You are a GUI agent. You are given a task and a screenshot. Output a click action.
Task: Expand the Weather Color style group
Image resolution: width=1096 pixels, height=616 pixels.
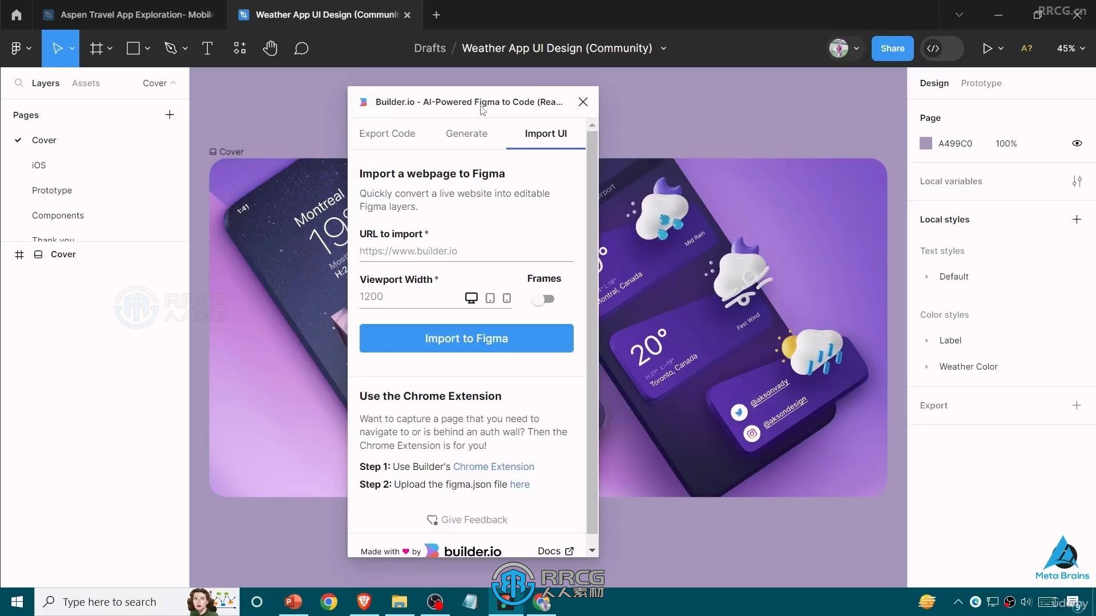926,367
